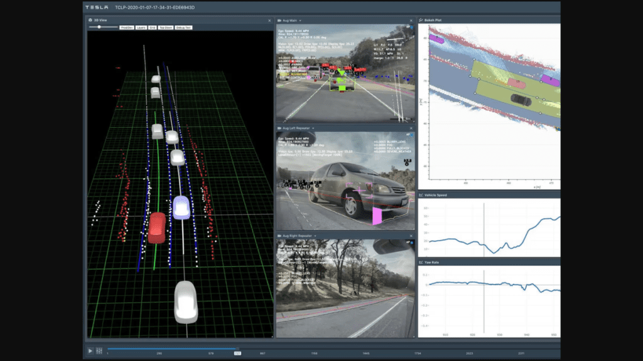This screenshot has width=643, height=361.
Task: Click the Tesla logo in the header
Action: (97, 7)
